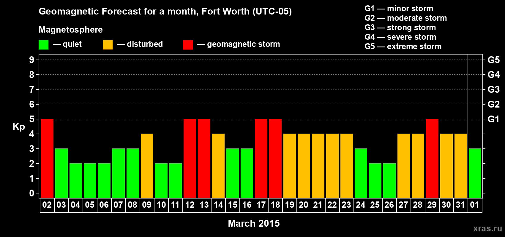Image resolution: width=505 pixels, height=237 pixels.
Task: Click the date label 15
Action: tap(233, 205)
